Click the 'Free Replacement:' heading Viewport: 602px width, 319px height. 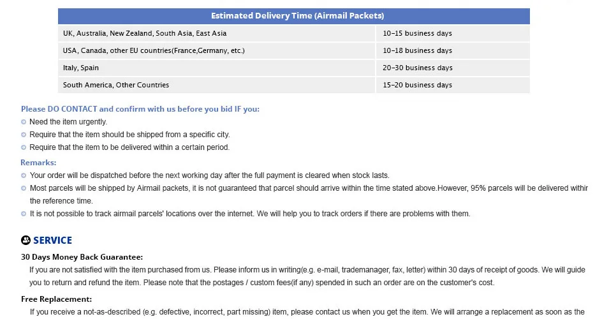[x=56, y=299]
